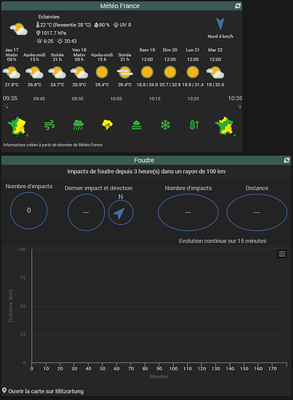The image size is (293, 400).
Task: Click the Météo France title bar
Action: tap(122, 6)
